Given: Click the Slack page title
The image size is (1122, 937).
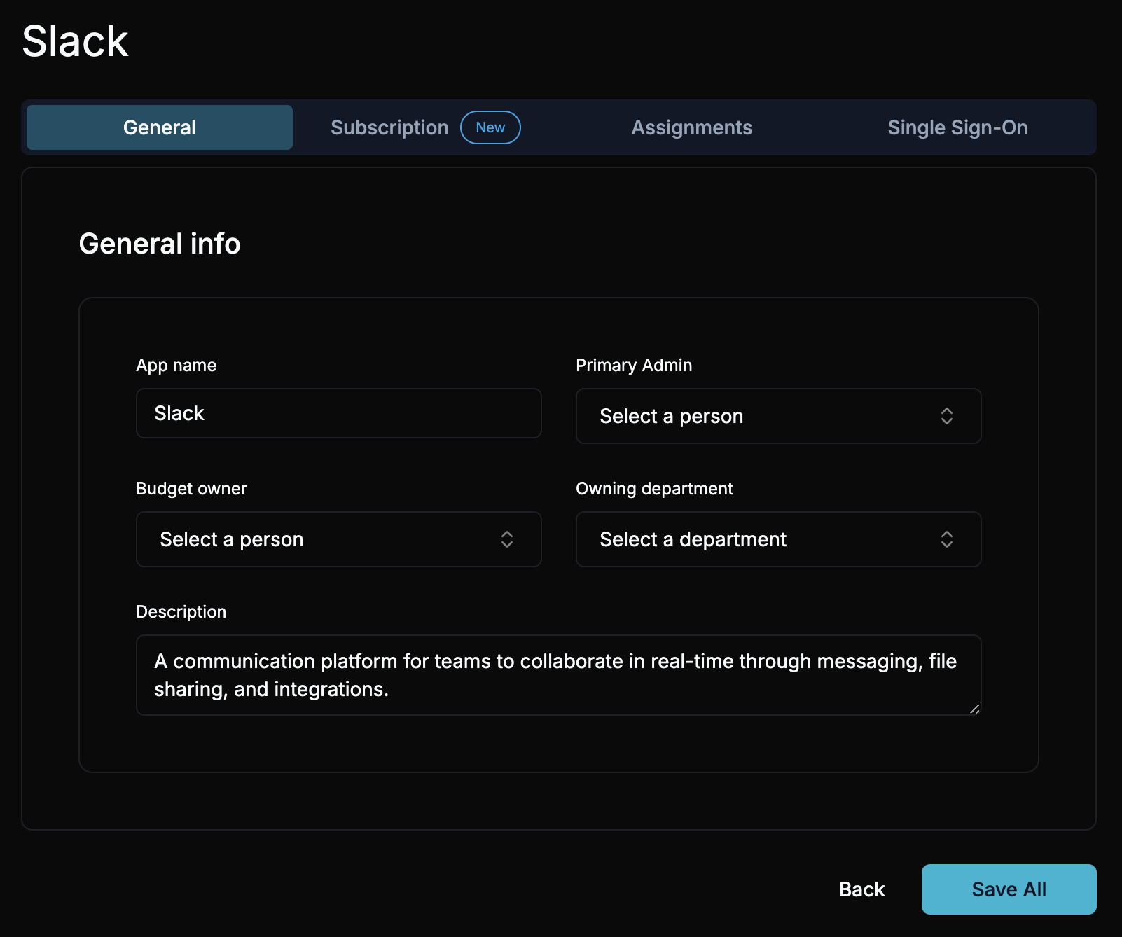Looking at the screenshot, I should click(x=75, y=41).
